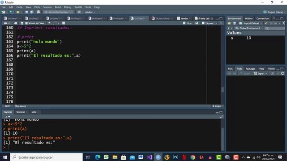The width and height of the screenshot is (287, 161).
Task: Click the source editor vertical scrollbar thumb
Action: [222, 89]
